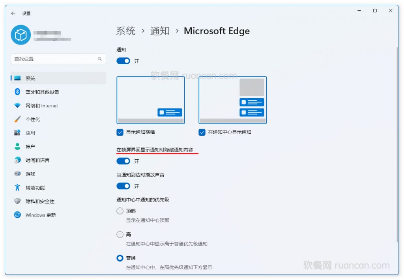Turn off the main 通知 toggle
Image resolution: width=404 pixels, height=280 pixels.
(123, 61)
